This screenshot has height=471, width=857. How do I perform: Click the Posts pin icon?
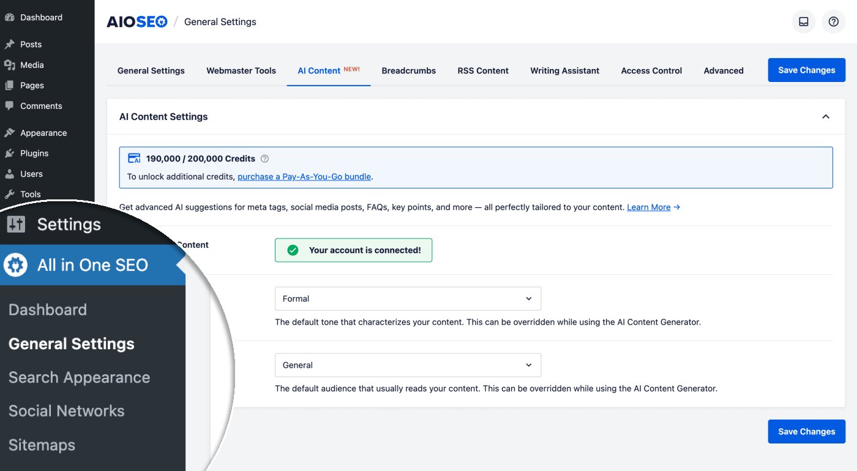9,44
